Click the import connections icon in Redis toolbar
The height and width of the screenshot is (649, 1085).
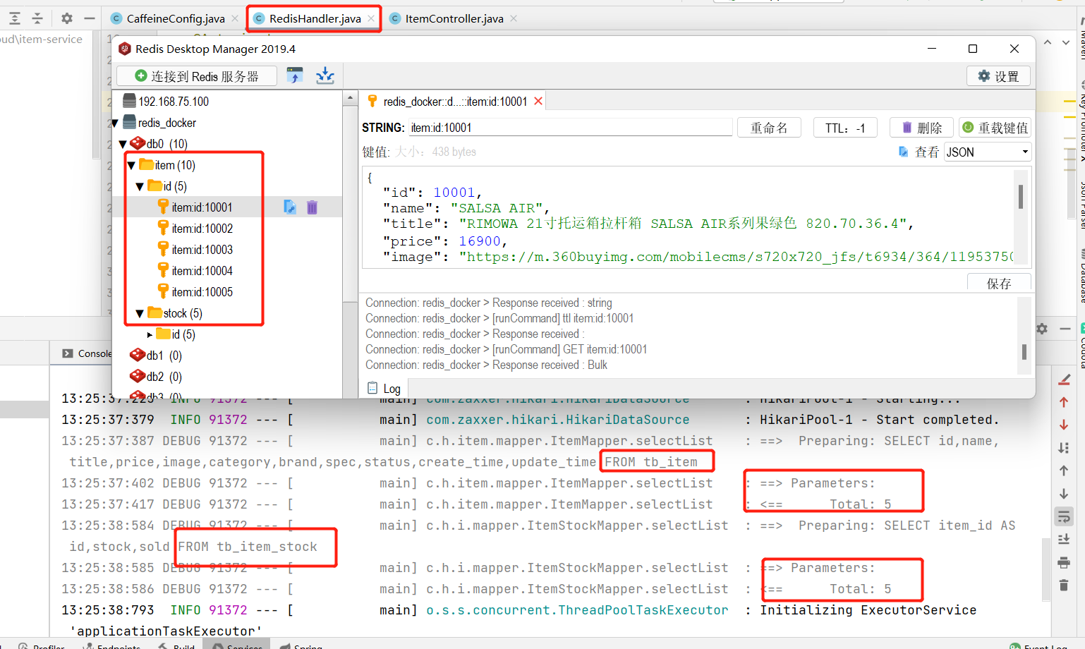pos(295,75)
